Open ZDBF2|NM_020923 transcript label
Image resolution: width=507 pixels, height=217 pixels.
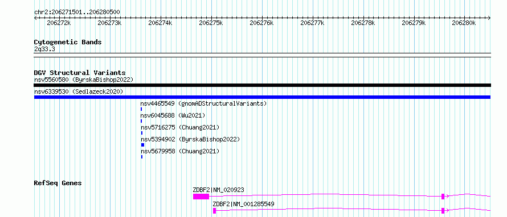tap(219, 190)
